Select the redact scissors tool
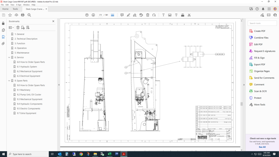This screenshot has height=157, width=279. (189, 15)
